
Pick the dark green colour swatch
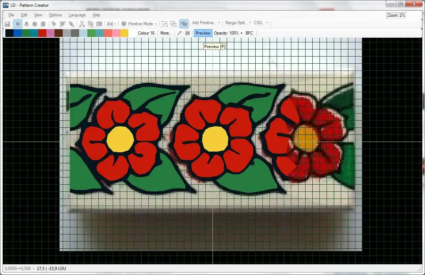(x=26, y=33)
